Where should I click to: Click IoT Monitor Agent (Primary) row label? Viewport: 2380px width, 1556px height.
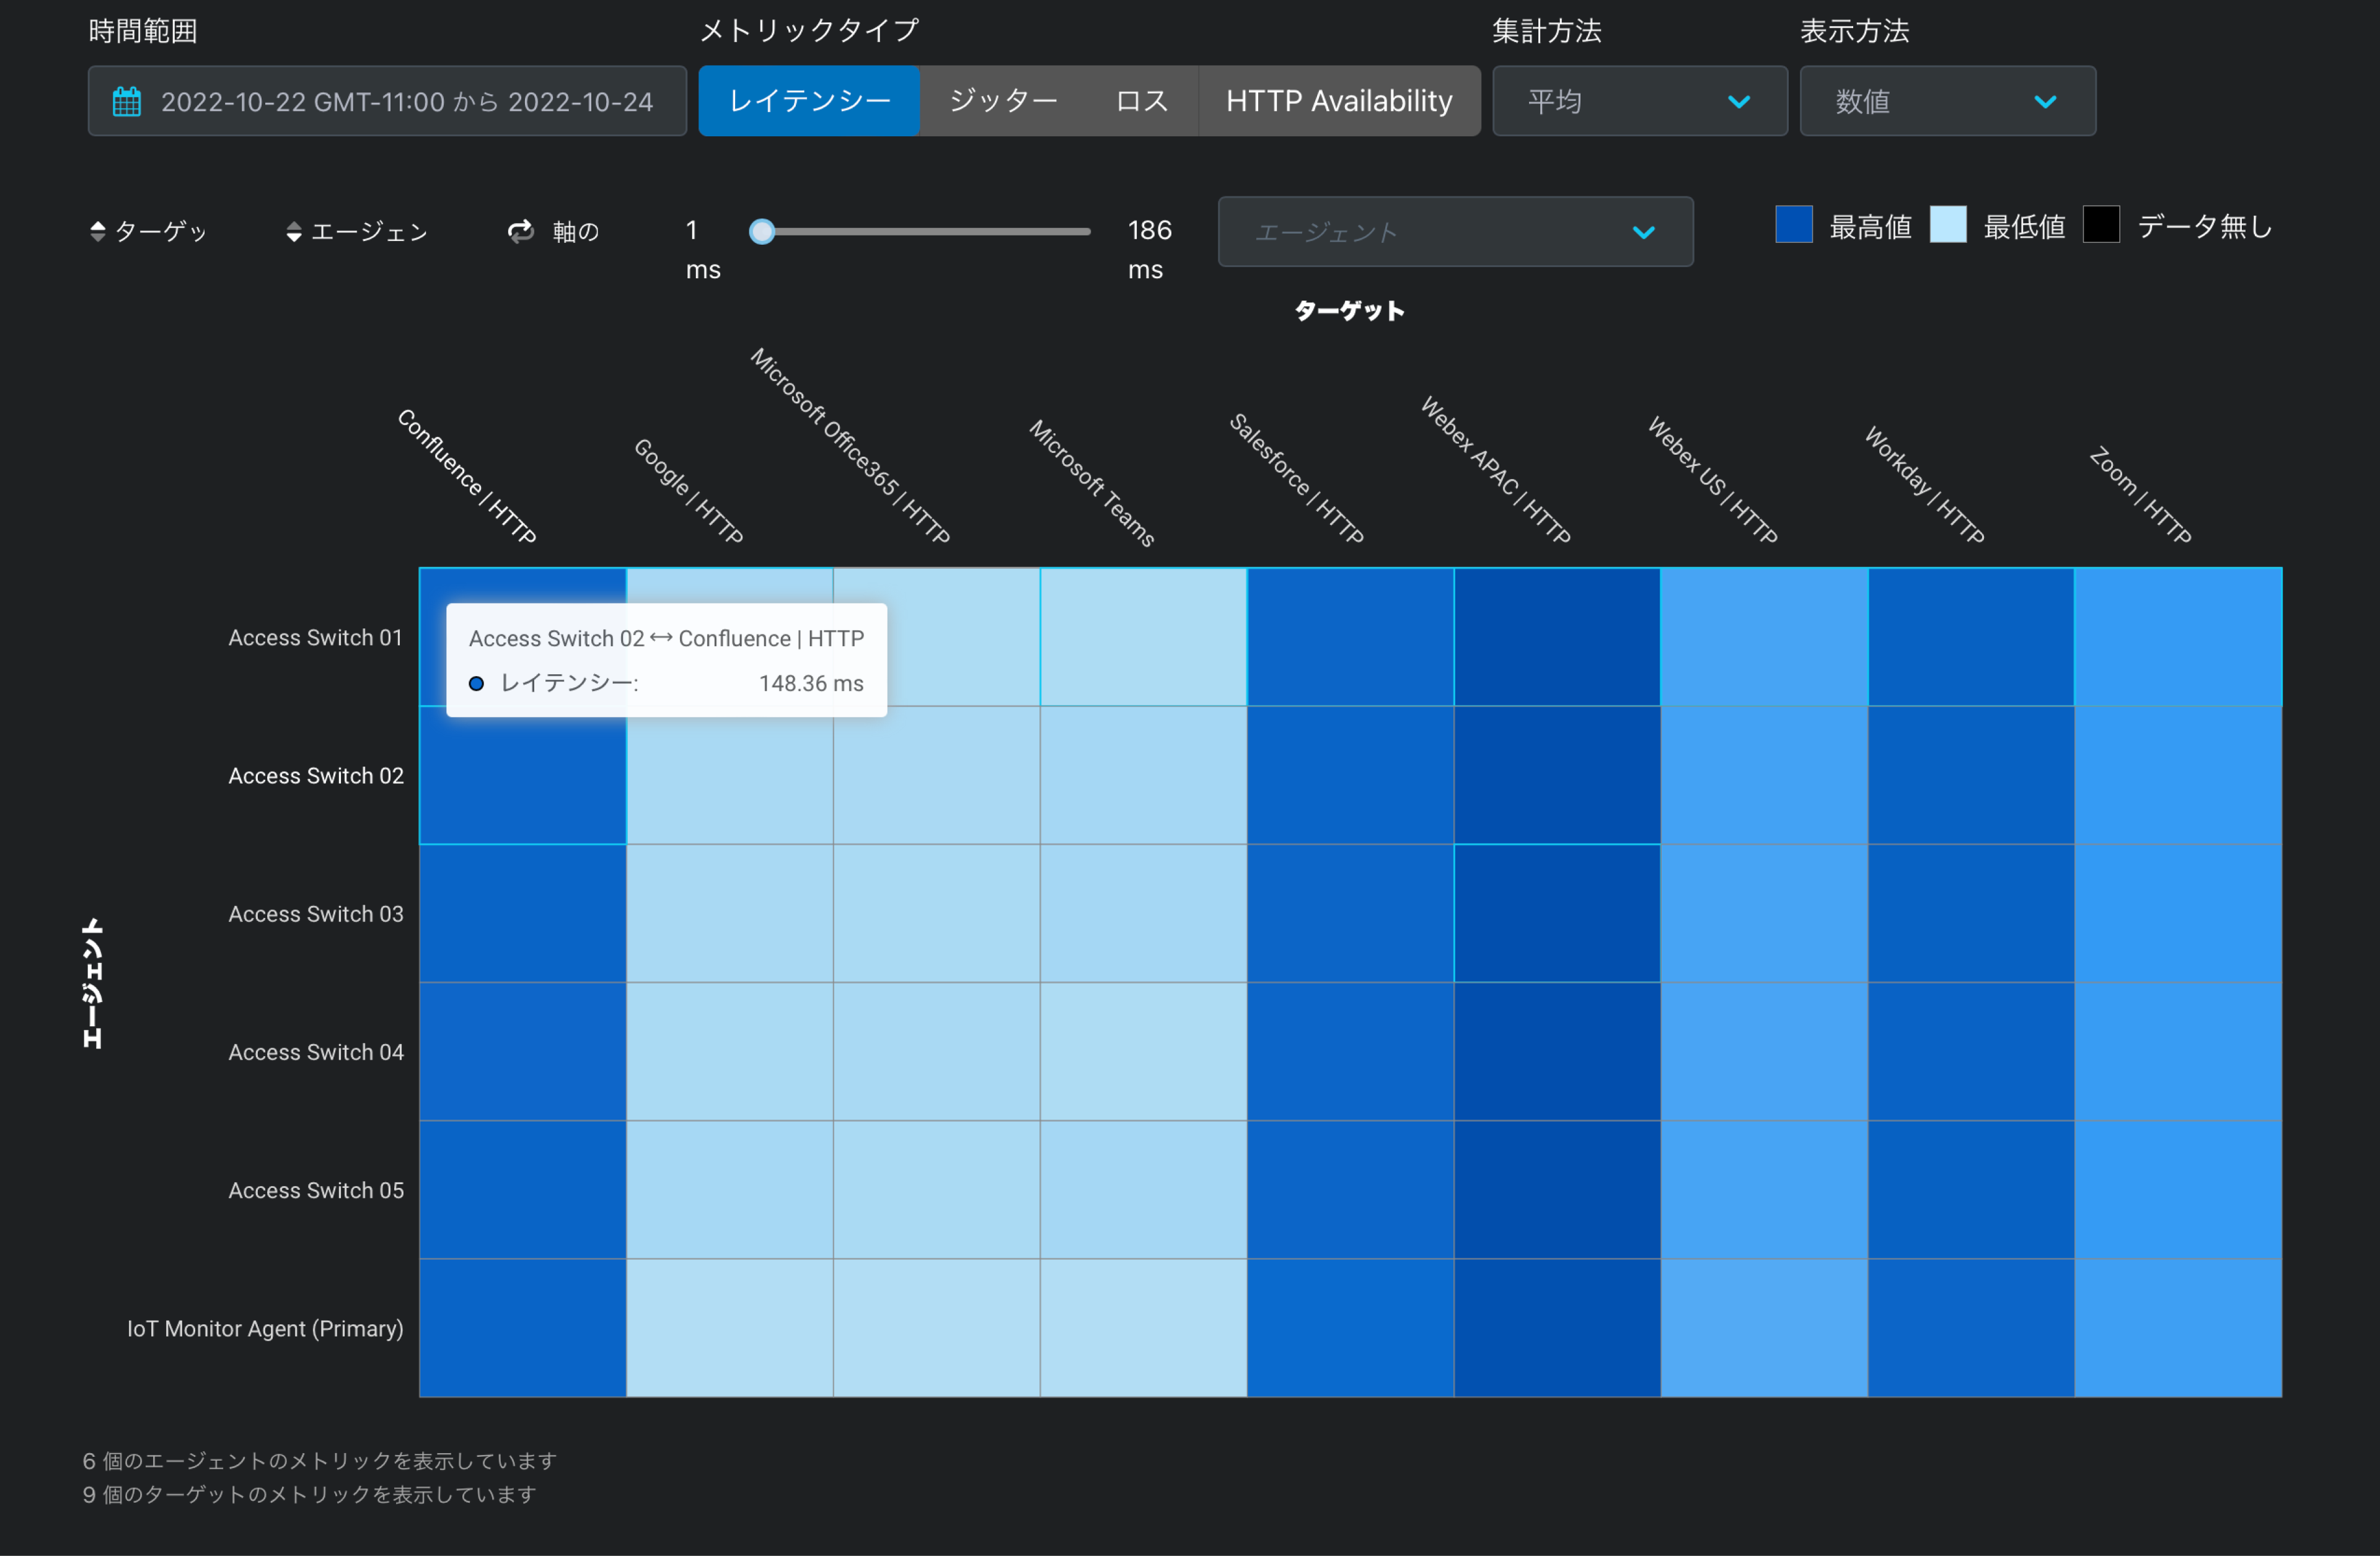[265, 1328]
